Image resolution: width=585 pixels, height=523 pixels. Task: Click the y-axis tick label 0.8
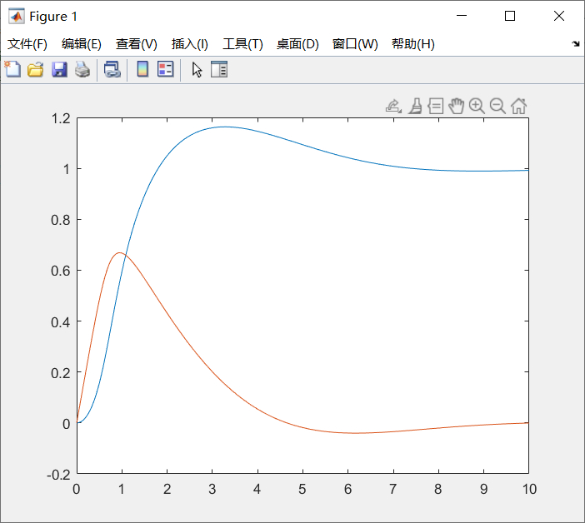pos(61,220)
